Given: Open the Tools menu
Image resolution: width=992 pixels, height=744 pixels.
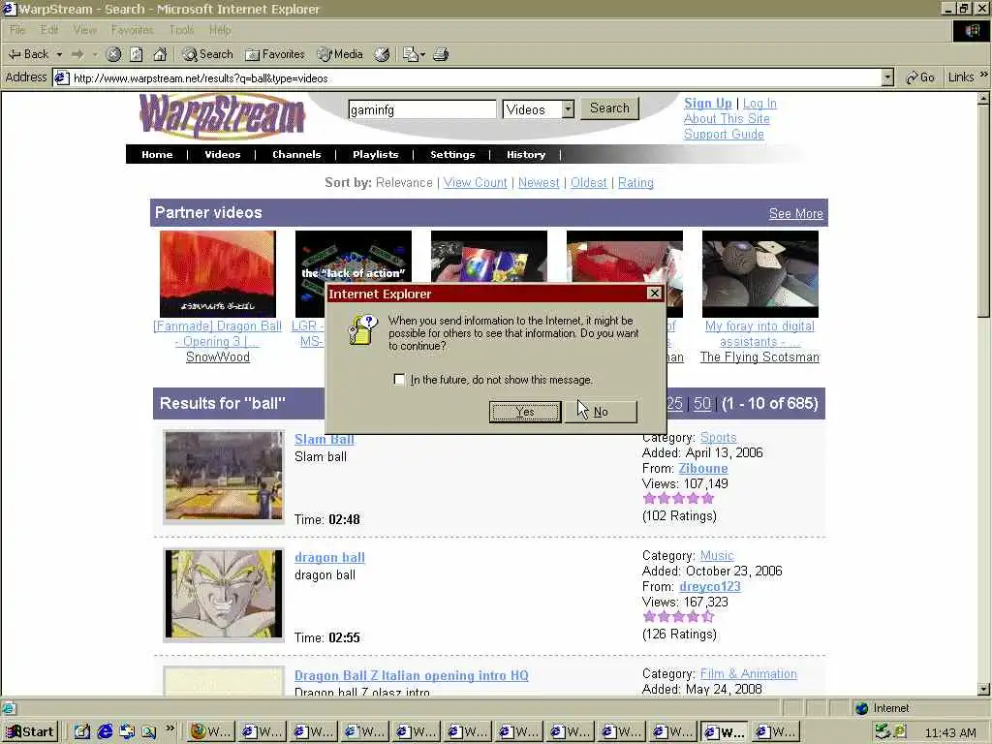Looking at the screenshot, I should [x=181, y=30].
